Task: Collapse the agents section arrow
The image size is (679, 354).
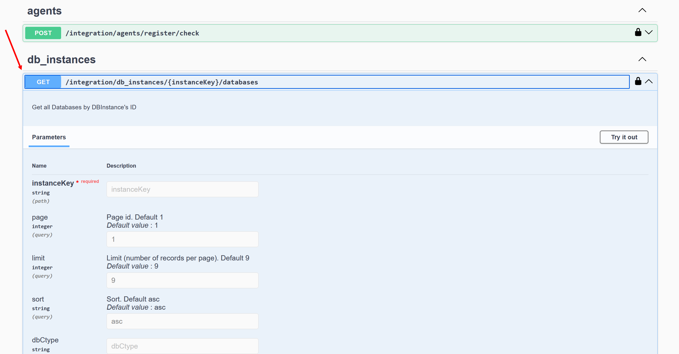Action: [642, 10]
